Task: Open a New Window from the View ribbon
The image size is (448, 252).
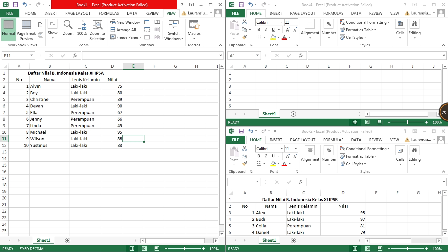Action: point(125,22)
